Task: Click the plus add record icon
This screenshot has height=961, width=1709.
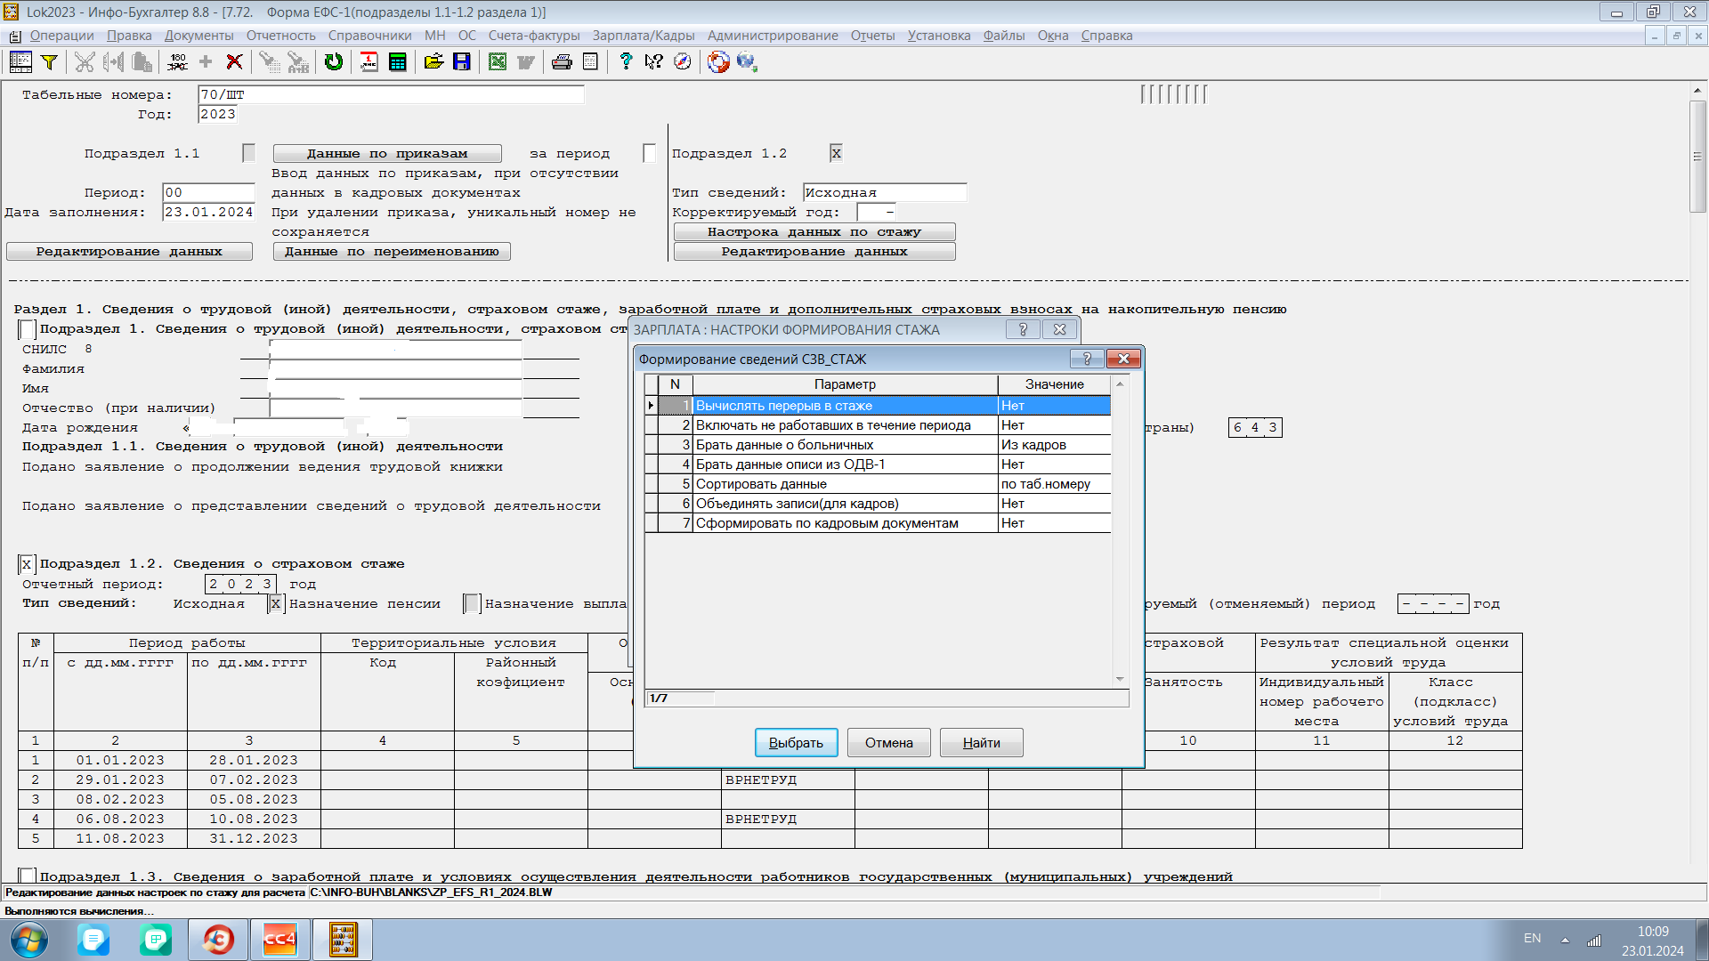Action: (x=206, y=61)
